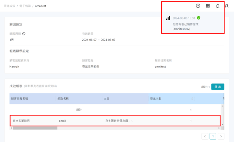The image size is (234, 142).
Task: Click the green checkmark status icon
Action: (x=199, y=18)
